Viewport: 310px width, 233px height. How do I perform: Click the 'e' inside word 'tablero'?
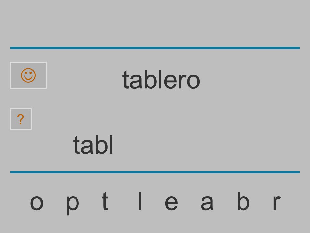click(170, 81)
